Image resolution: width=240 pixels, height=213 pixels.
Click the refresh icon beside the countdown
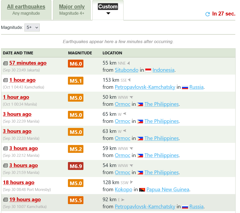(x=207, y=14)
